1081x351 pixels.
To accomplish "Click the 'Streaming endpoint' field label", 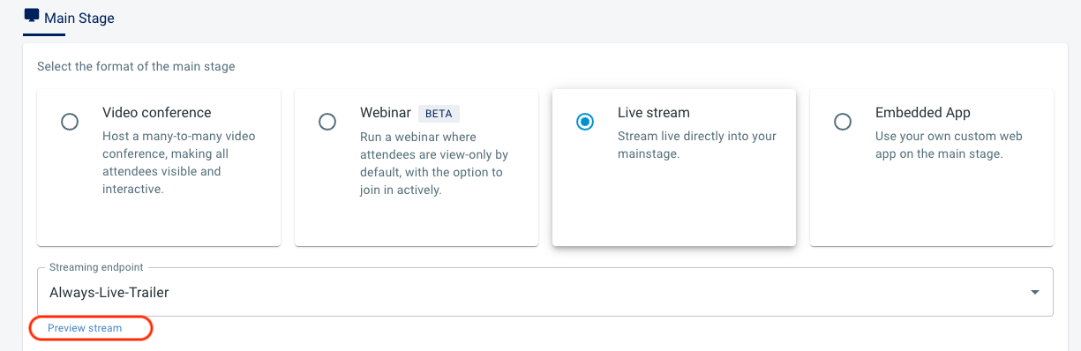I will point(96,267).
